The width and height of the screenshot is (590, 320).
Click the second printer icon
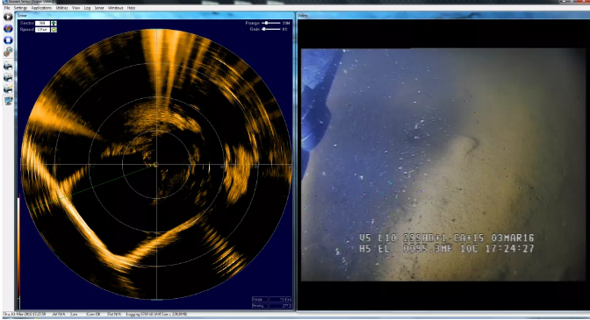click(8, 78)
